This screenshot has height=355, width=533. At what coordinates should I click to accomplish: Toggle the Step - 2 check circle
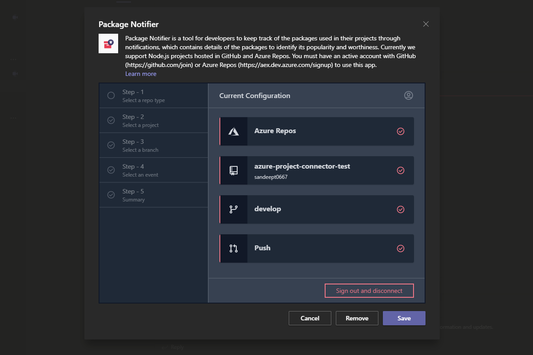click(111, 120)
